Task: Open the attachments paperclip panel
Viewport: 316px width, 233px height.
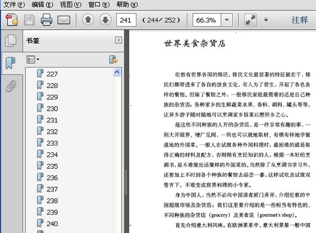Action: click(10, 86)
